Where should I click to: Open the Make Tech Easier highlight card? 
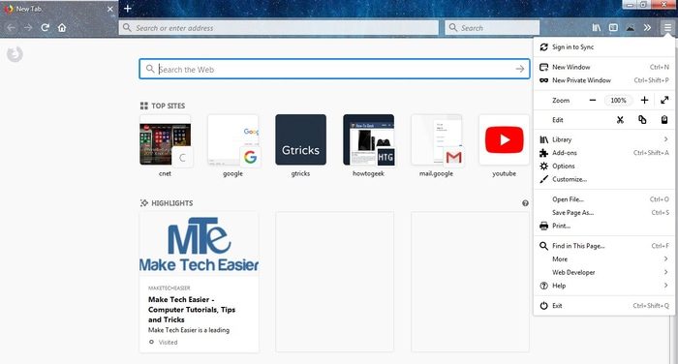click(199, 282)
